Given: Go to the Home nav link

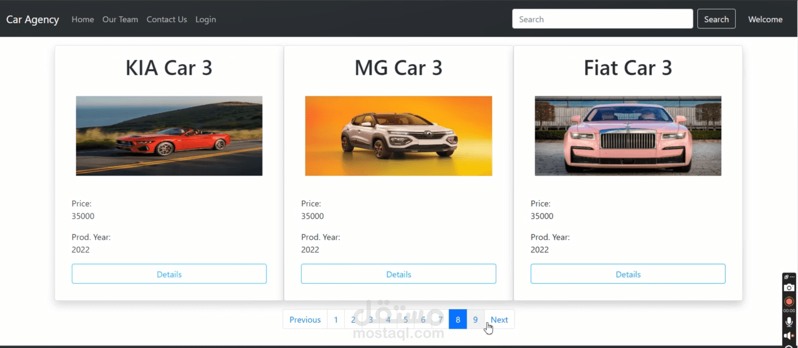Looking at the screenshot, I should tap(83, 20).
